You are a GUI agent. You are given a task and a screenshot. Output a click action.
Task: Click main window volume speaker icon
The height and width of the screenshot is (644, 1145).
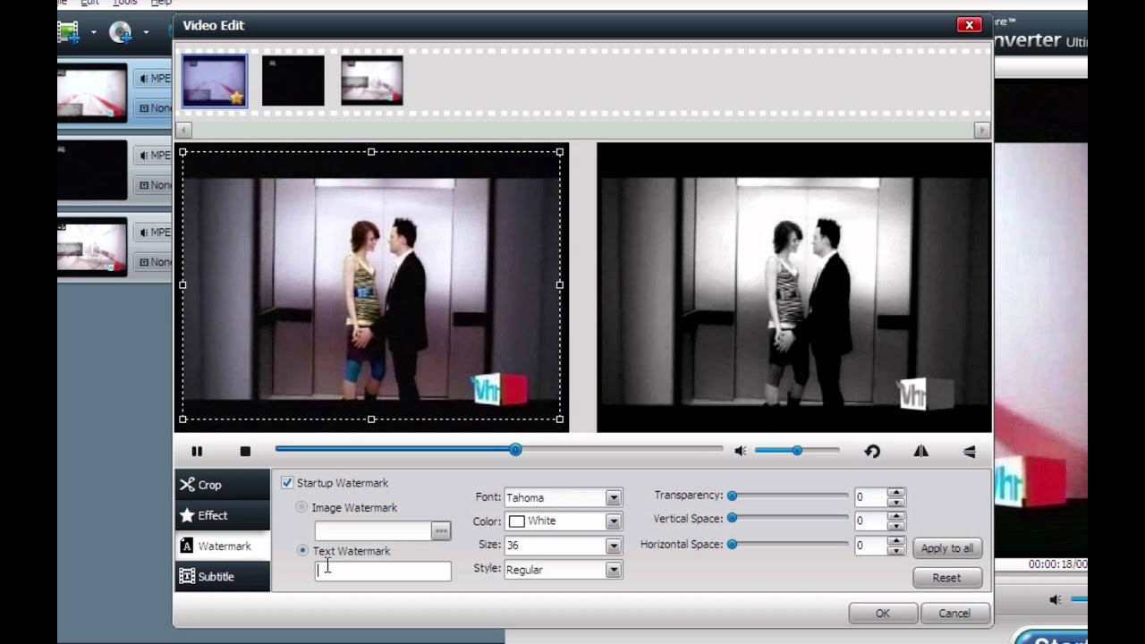(x=1056, y=599)
